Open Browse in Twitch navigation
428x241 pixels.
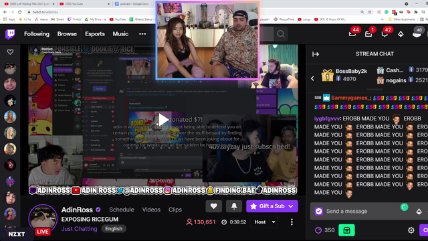67,34
